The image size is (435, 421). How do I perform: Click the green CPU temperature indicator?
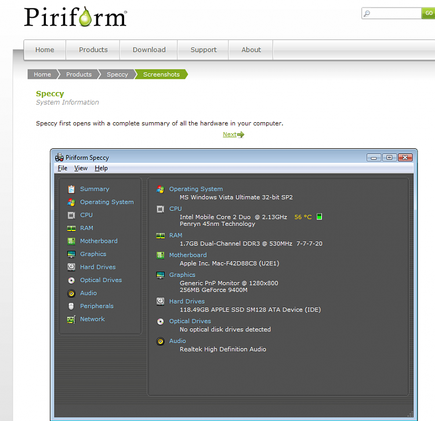pyautogui.click(x=320, y=217)
